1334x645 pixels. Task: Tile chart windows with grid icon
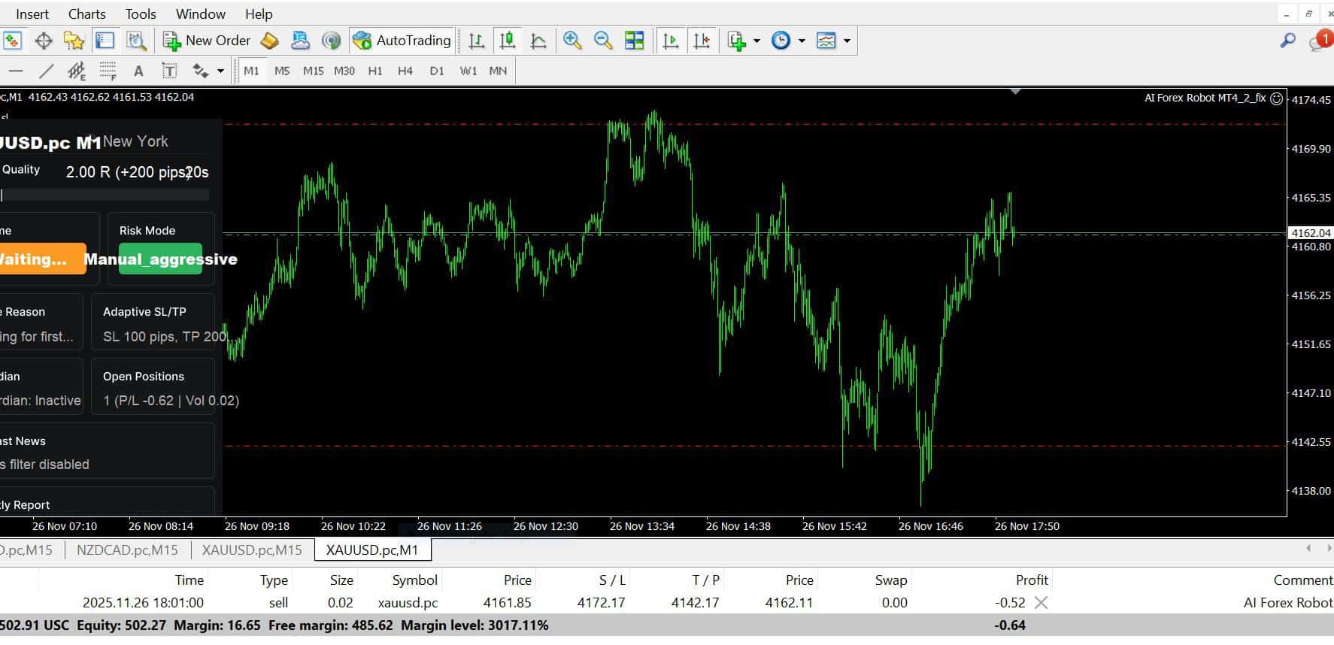[x=635, y=41]
